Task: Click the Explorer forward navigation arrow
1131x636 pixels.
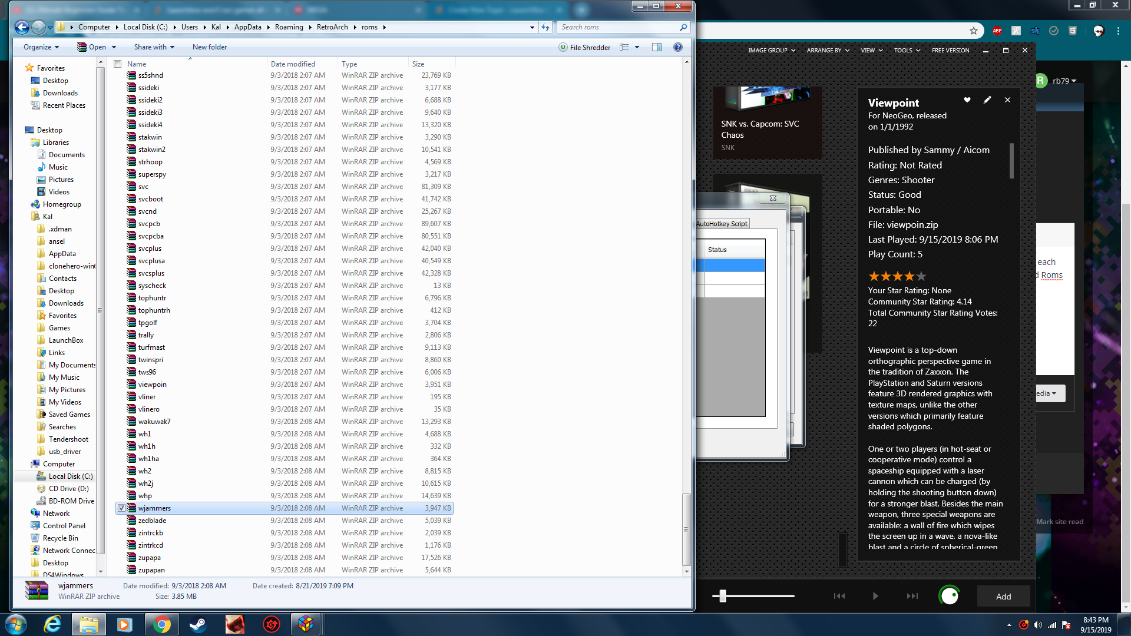Action: [38, 27]
